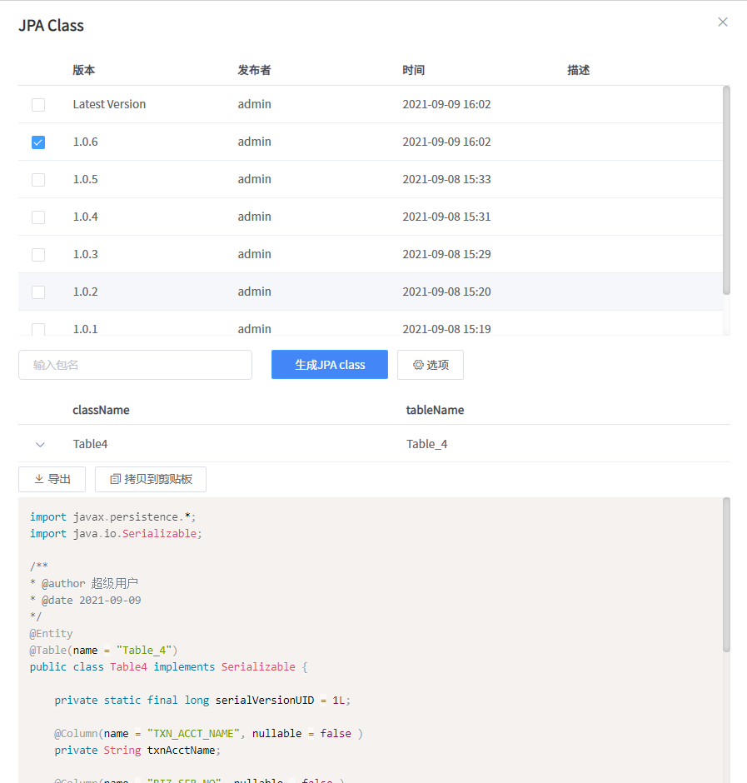Click the 发布者 column header

pyautogui.click(x=254, y=70)
